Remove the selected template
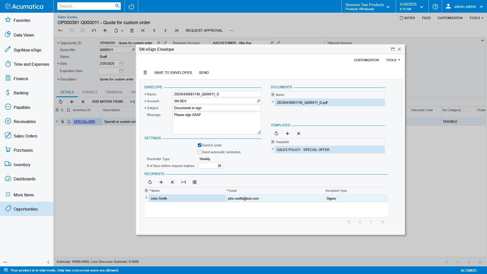The height and width of the screenshot is (274, 487). 299,133
